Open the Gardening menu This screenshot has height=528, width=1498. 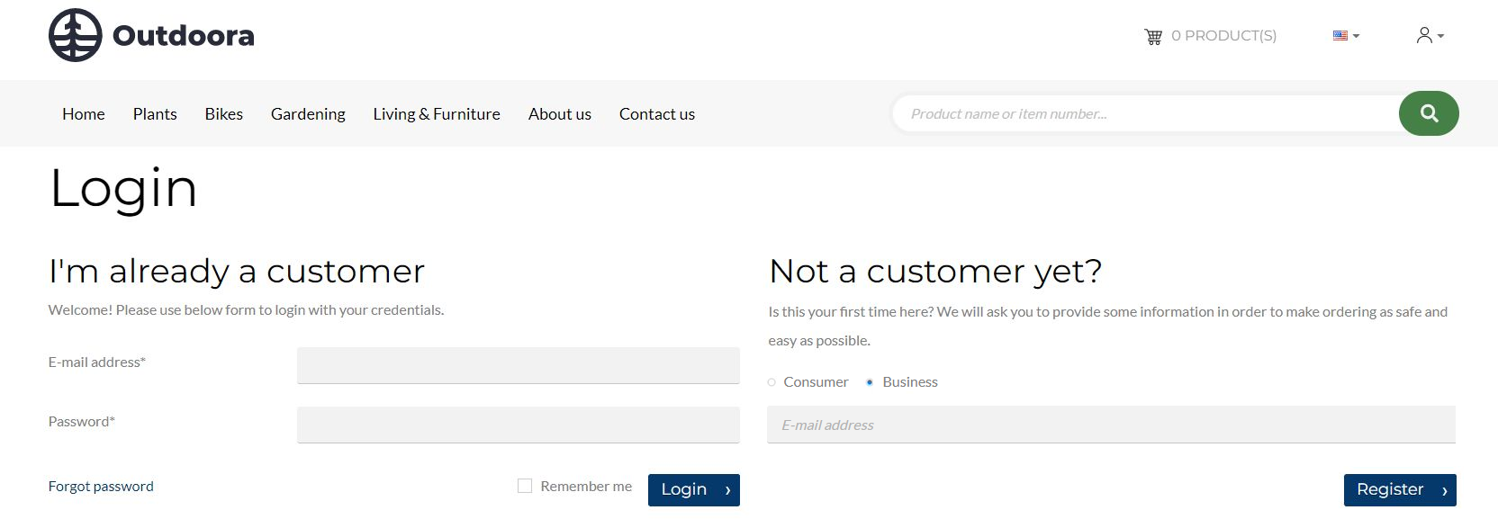pyautogui.click(x=308, y=114)
